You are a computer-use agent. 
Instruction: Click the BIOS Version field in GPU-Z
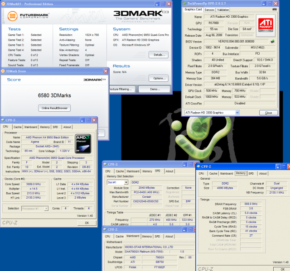coord(236,41)
